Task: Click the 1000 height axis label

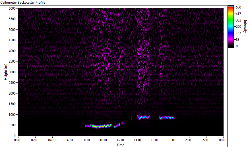Action: [12, 115]
